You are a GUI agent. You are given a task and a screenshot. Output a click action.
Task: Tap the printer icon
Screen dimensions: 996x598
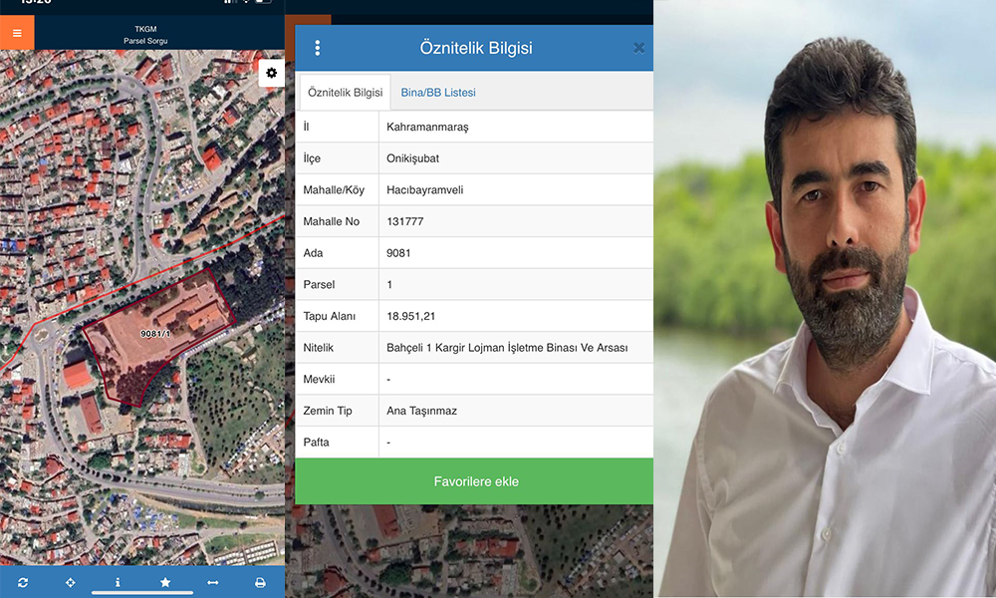[x=260, y=582]
